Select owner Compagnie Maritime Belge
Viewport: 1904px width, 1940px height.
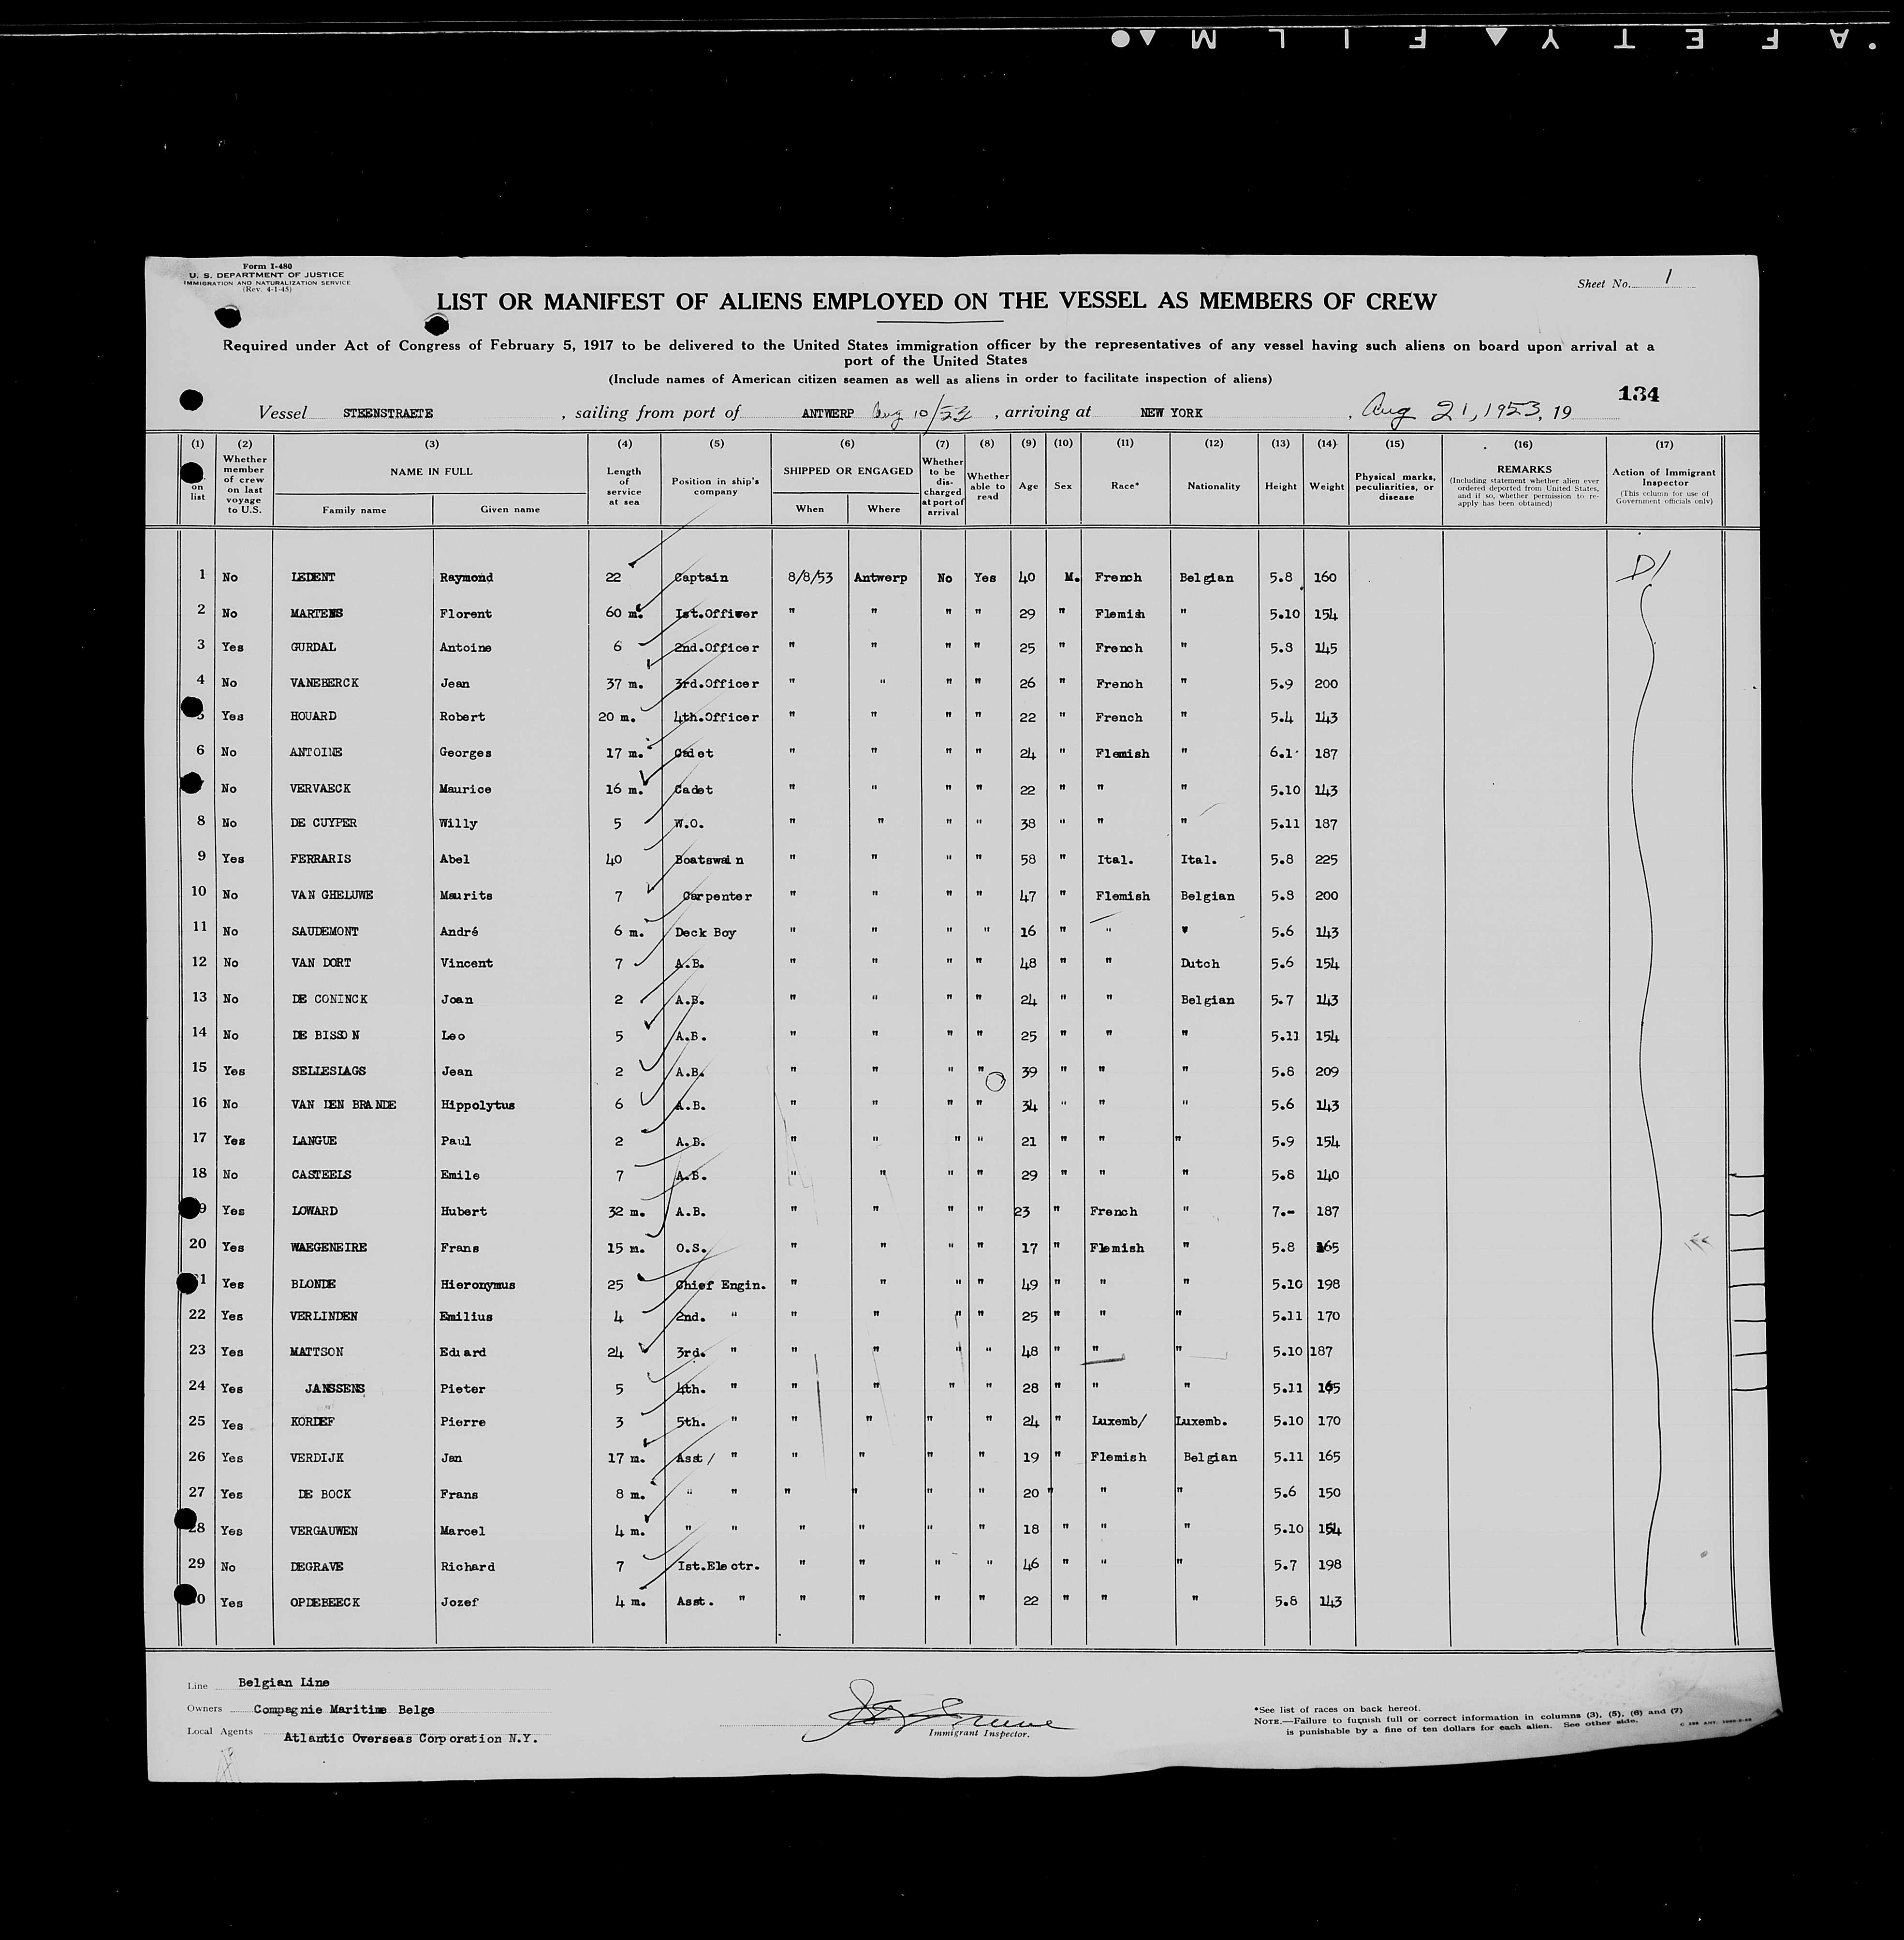click(x=343, y=1710)
